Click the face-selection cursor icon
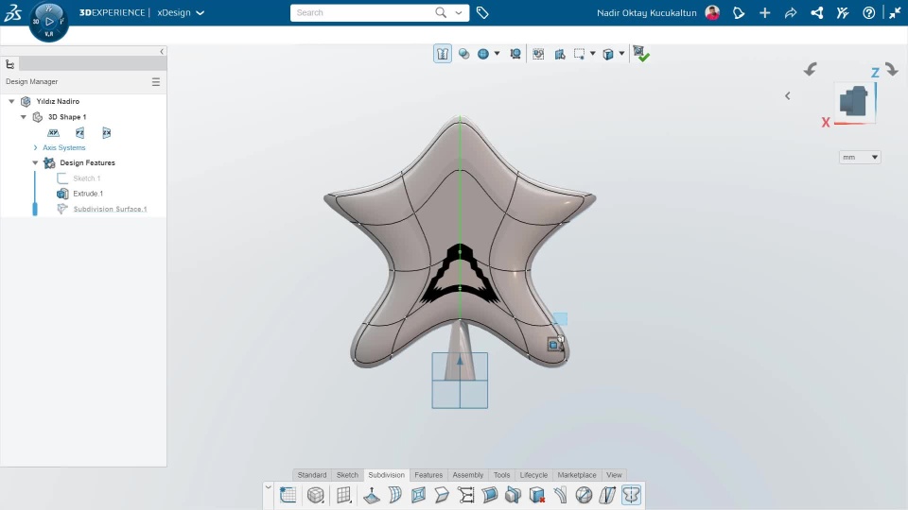908x510 pixels. coord(560,54)
